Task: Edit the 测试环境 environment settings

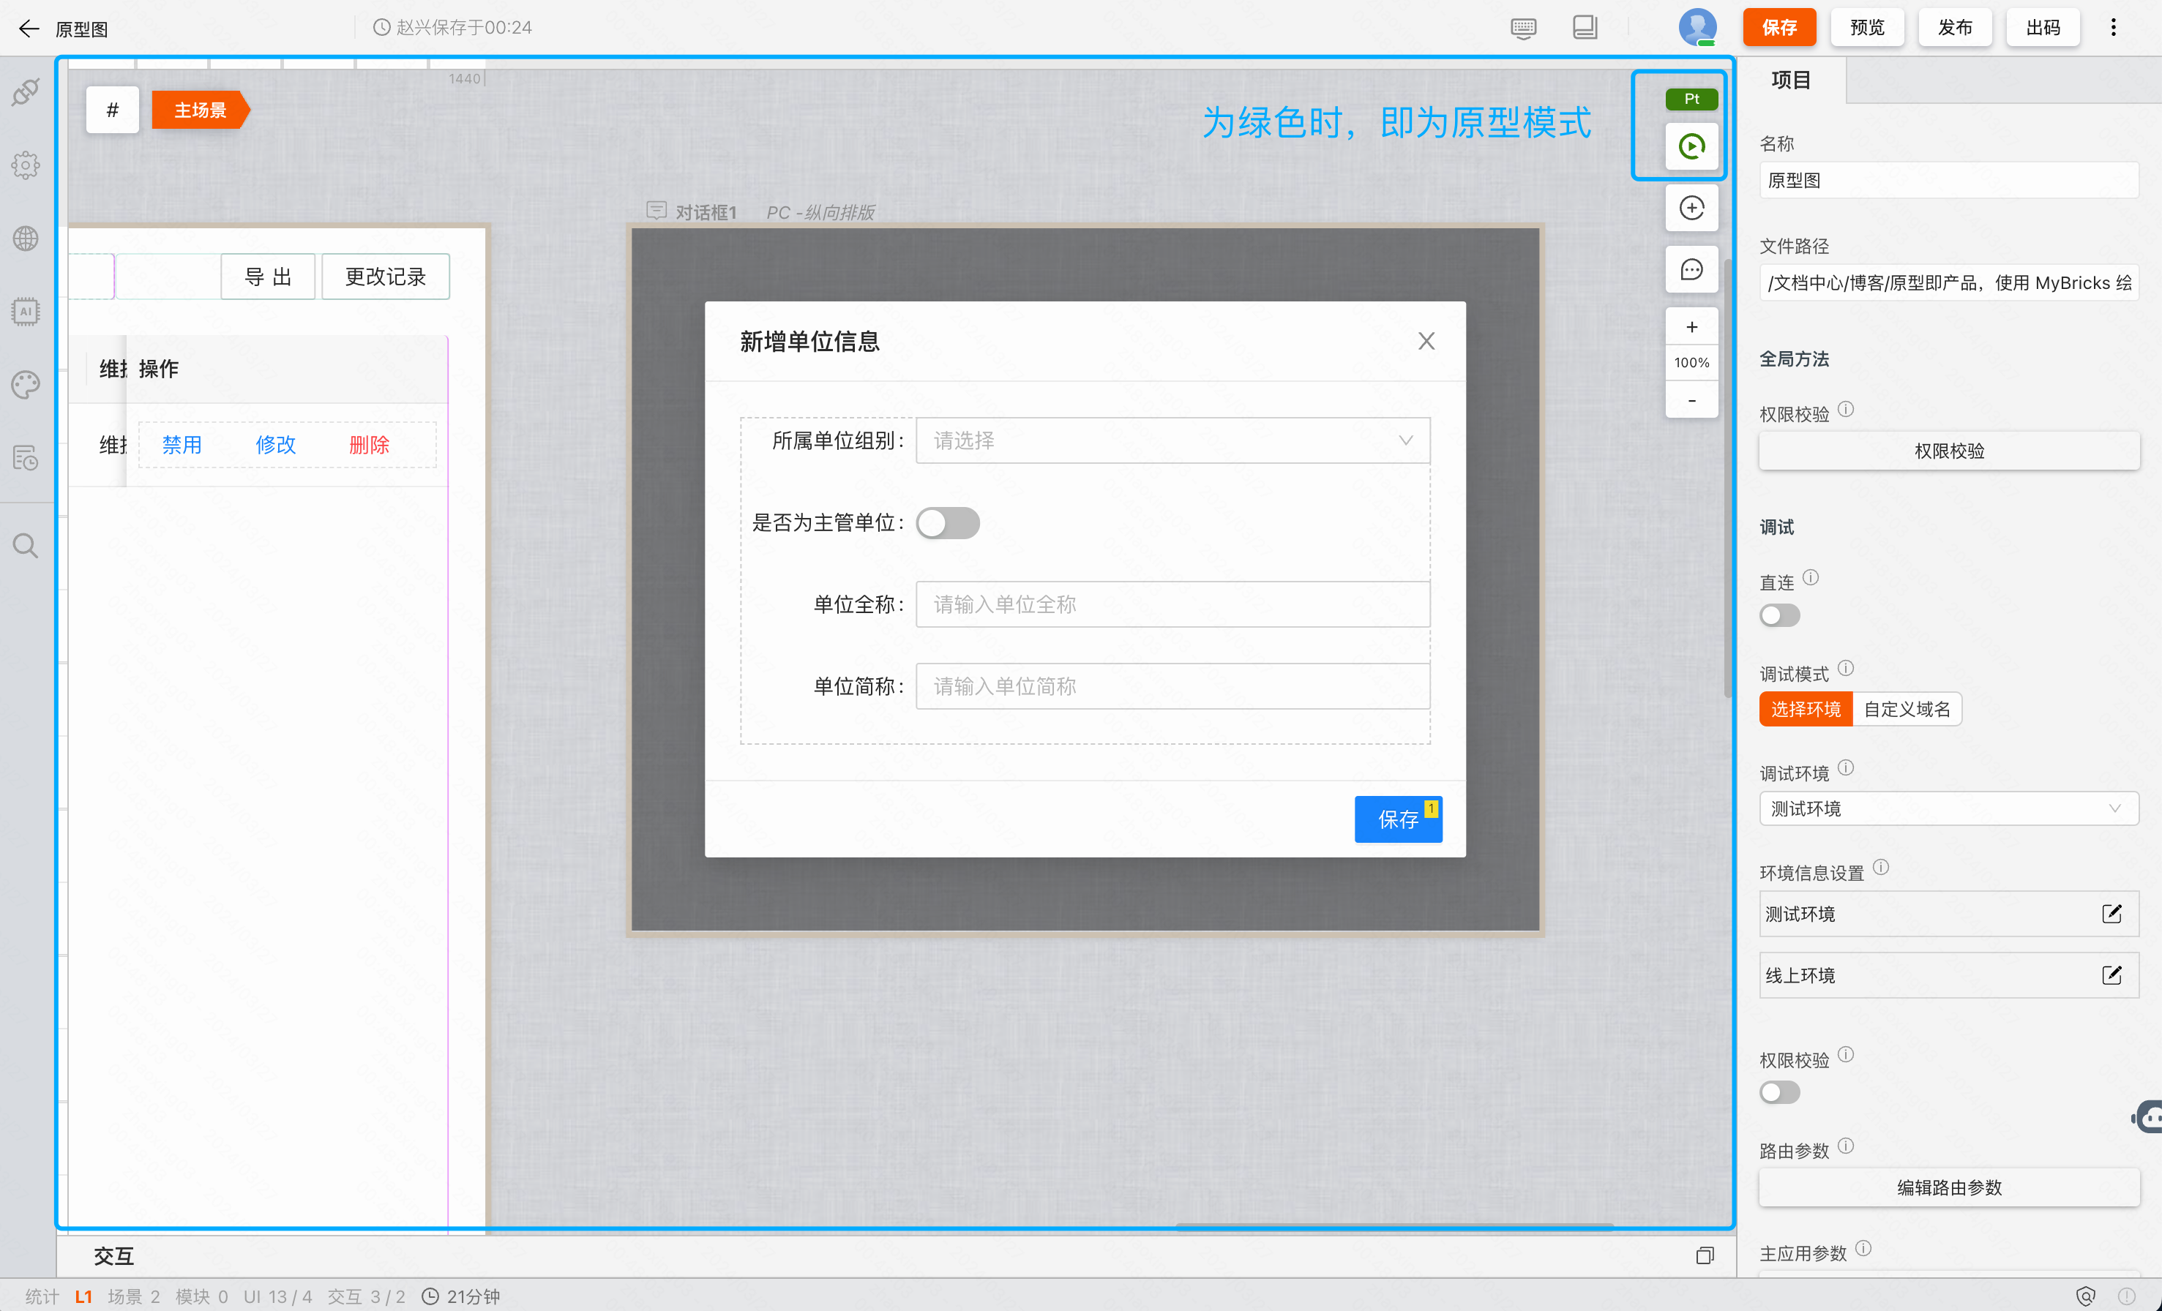Action: point(2111,914)
